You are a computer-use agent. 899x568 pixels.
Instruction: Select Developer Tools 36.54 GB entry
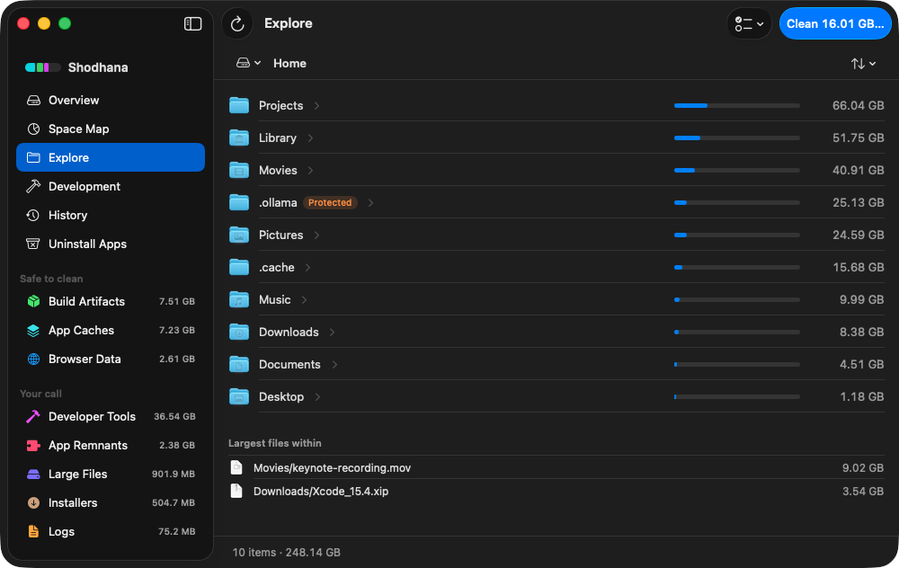point(111,417)
